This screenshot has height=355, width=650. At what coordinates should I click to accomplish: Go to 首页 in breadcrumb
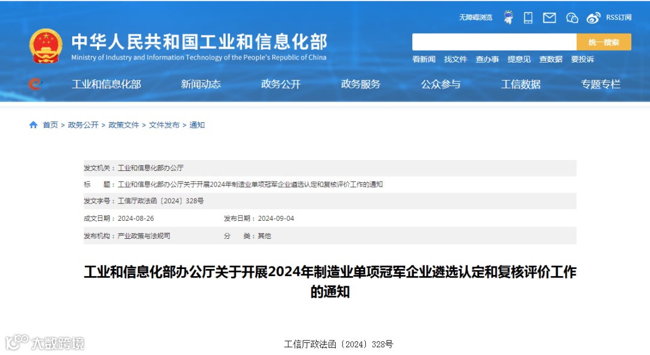[x=50, y=125]
